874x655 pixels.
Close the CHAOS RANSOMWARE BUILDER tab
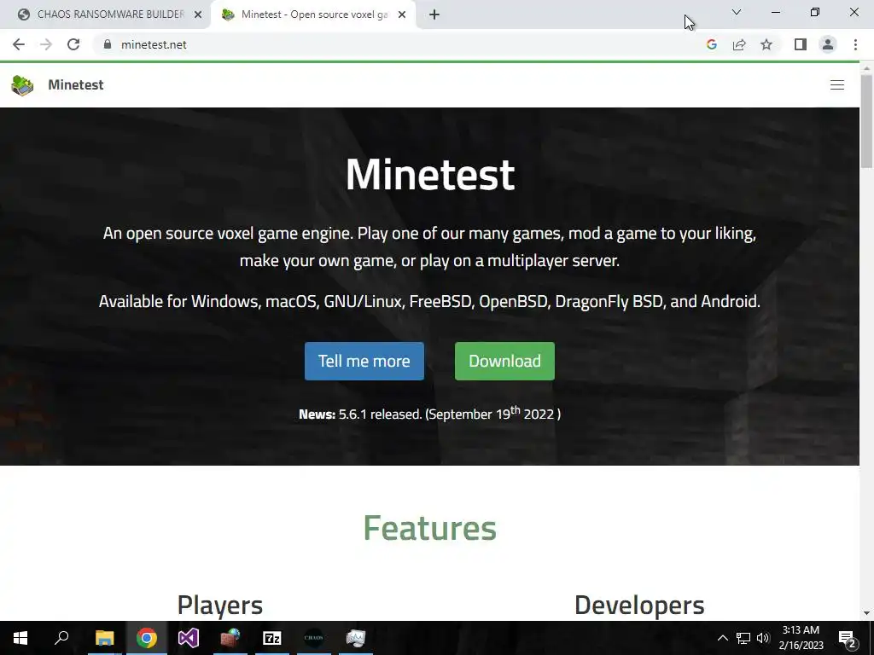(198, 15)
